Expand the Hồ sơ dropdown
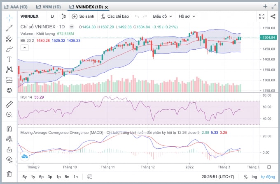This screenshot has width=280, height=184. click(x=187, y=16)
